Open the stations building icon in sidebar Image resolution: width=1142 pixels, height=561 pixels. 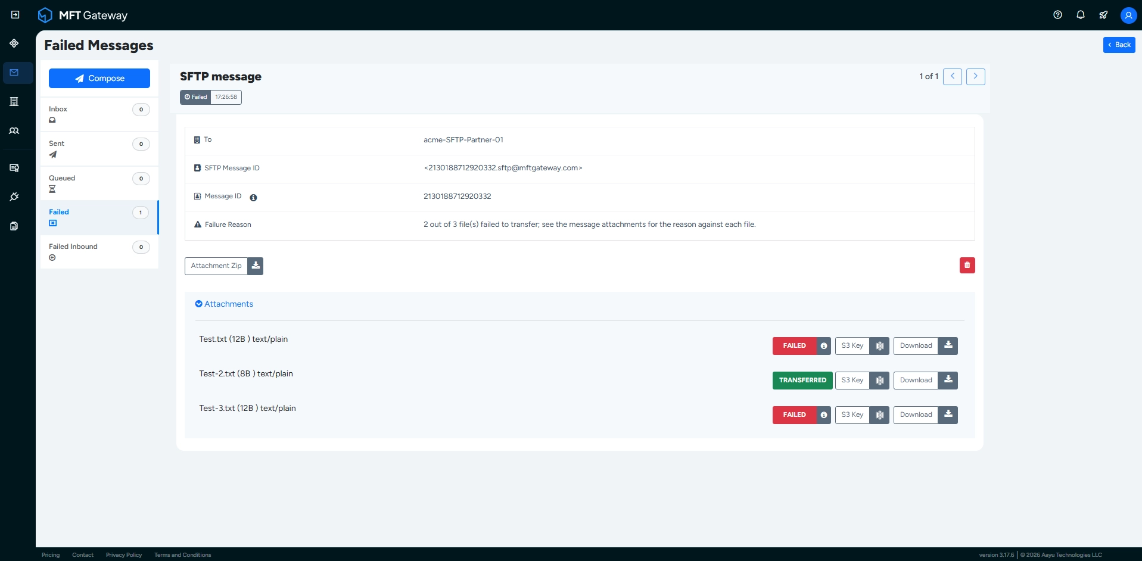click(x=14, y=102)
